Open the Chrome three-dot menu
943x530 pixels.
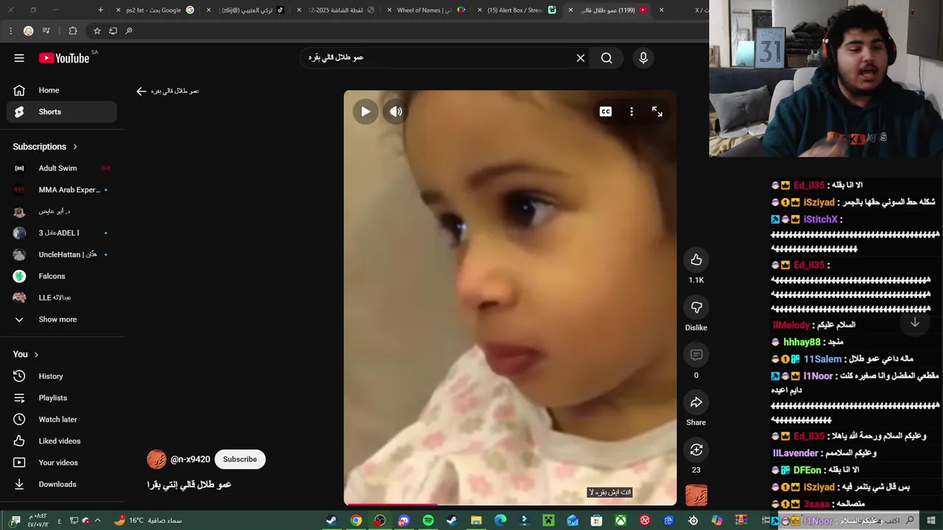10,31
